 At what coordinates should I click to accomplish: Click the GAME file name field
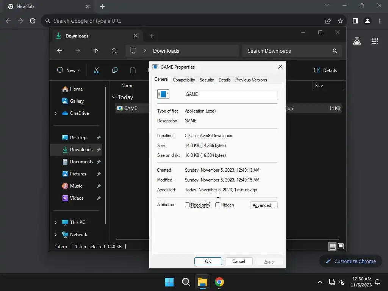point(232,94)
